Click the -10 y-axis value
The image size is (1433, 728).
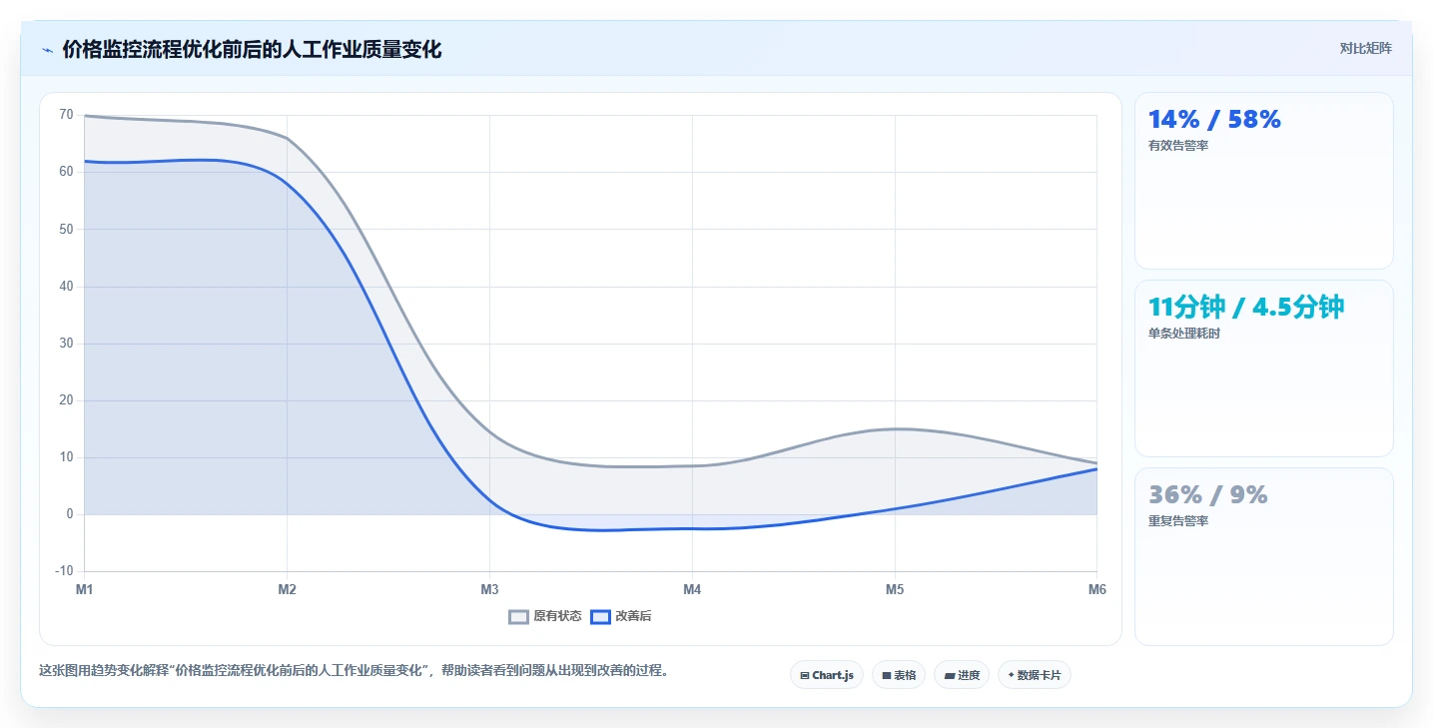click(x=64, y=571)
